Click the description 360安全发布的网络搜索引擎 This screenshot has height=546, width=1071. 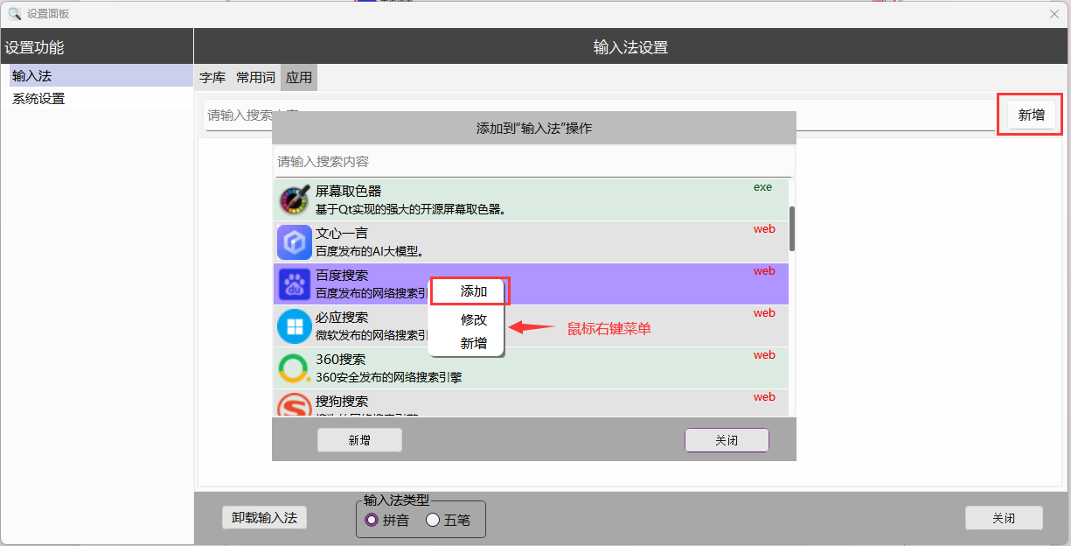[x=389, y=377]
